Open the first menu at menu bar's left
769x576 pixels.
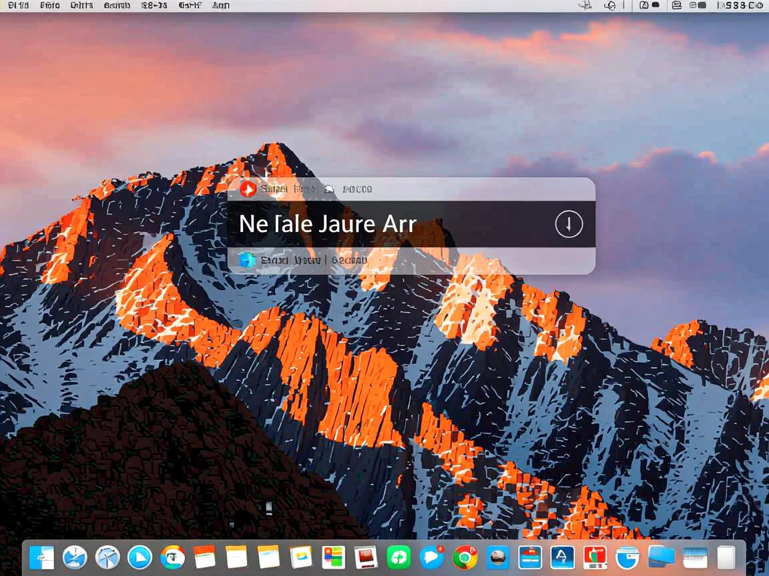tap(18, 5)
